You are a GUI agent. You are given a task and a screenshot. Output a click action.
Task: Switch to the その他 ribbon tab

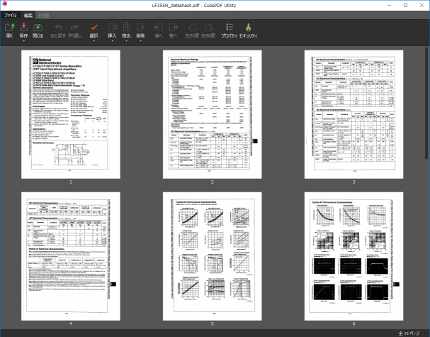pyautogui.click(x=44, y=14)
